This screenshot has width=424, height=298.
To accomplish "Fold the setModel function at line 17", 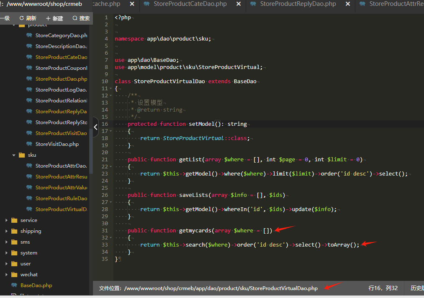I will (110, 131).
